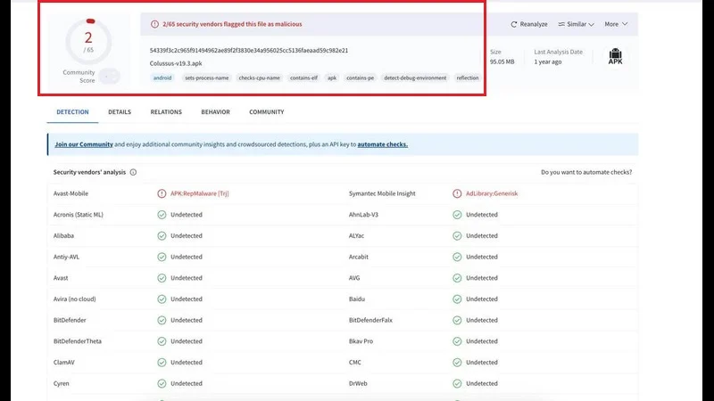Click the 2/65 detection score gauge
Viewport: 714px width, 401px height.
click(88, 43)
